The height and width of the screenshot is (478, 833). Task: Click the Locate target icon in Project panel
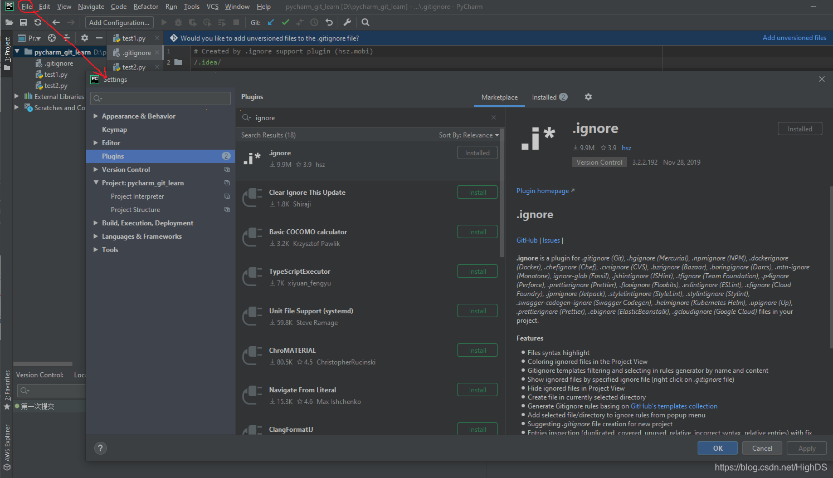click(x=52, y=38)
